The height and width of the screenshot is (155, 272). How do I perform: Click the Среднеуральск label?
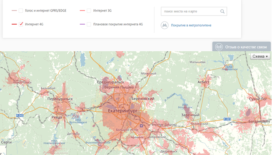coord(111,82)
